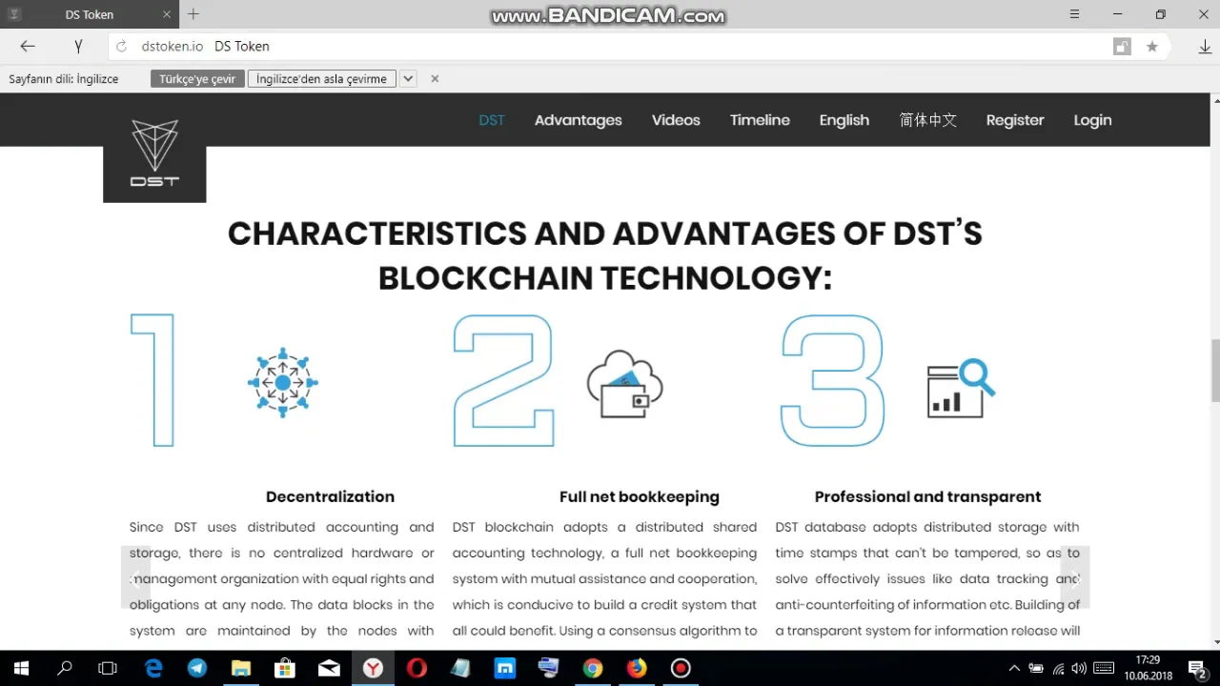1220x686 pixels.
Task: Open the Wi-Fi network tray icon
Action: pyautogui.click(x=1058, y=668)
